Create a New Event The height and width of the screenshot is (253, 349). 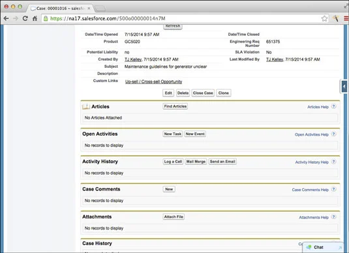pos(195,134)
